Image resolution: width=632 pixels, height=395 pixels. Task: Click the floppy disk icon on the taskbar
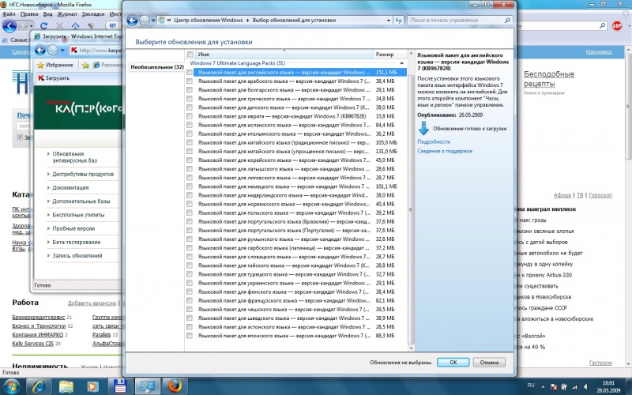click(120, 386)
